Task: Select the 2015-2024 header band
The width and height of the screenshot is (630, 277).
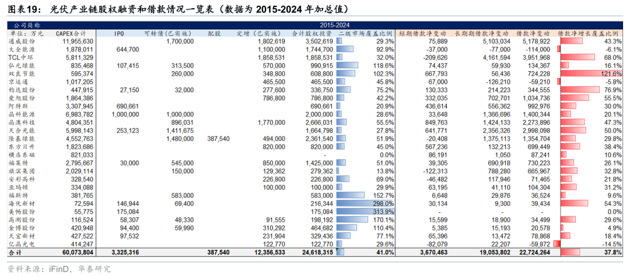Action: [x=335, y=25]
